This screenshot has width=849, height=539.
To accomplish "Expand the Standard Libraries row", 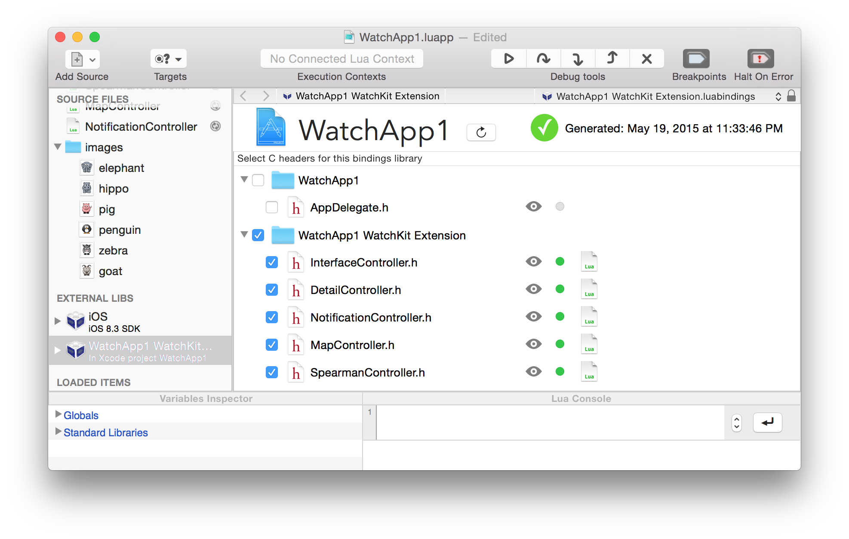I will (x=58, y=432).
